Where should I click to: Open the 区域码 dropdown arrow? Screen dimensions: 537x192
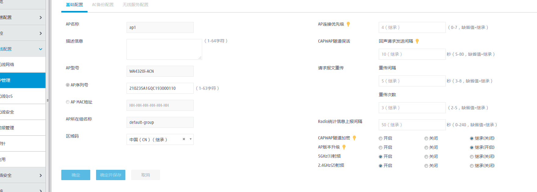(x=191, y=139)
